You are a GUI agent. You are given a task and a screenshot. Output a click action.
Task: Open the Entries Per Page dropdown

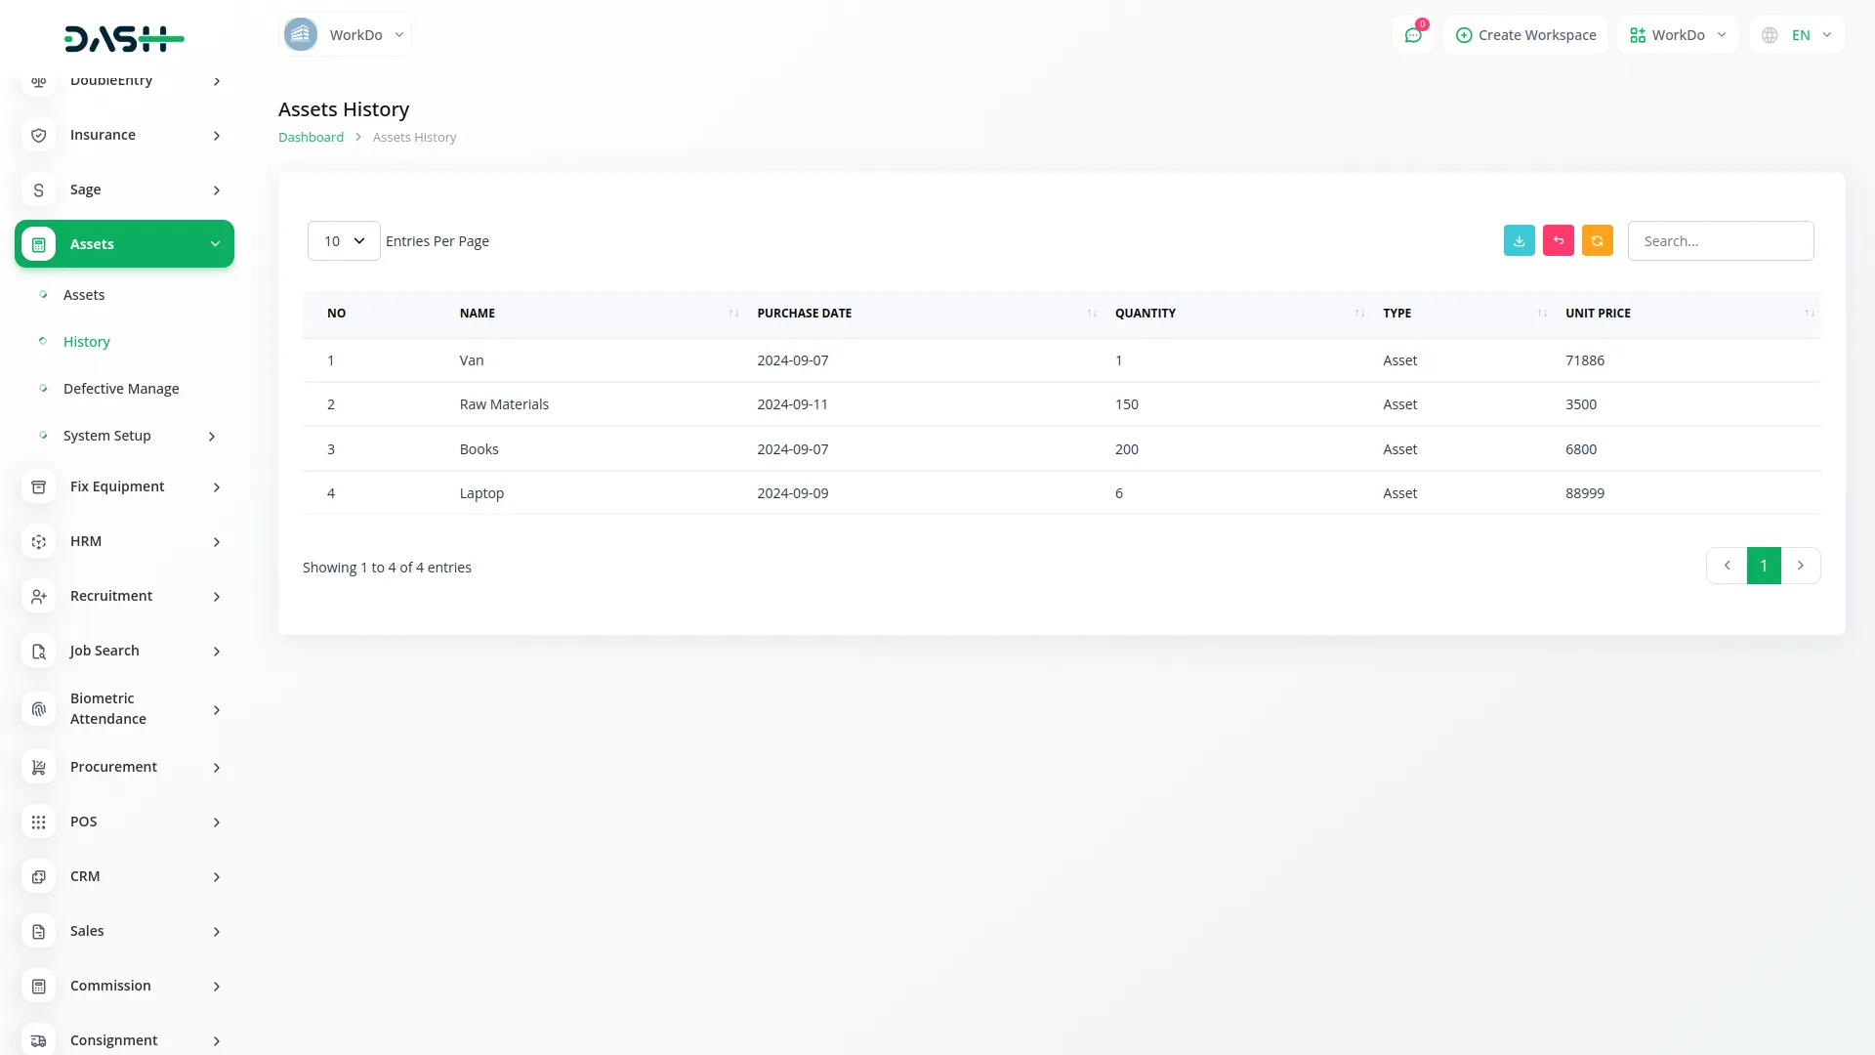(343, 240)
